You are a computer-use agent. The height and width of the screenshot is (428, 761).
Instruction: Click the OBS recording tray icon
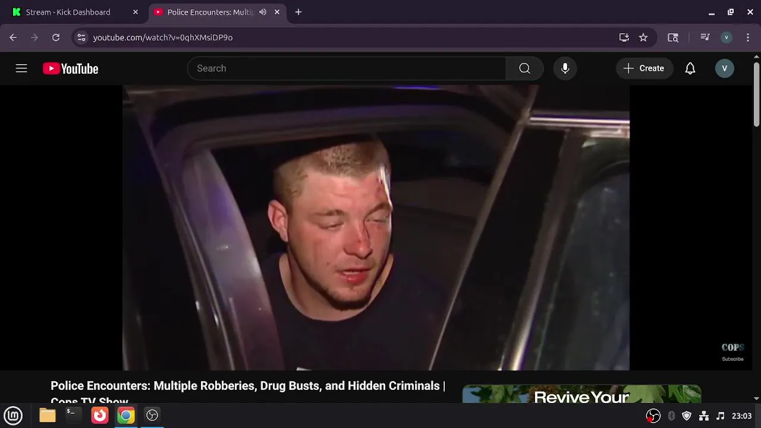[653, 416]
